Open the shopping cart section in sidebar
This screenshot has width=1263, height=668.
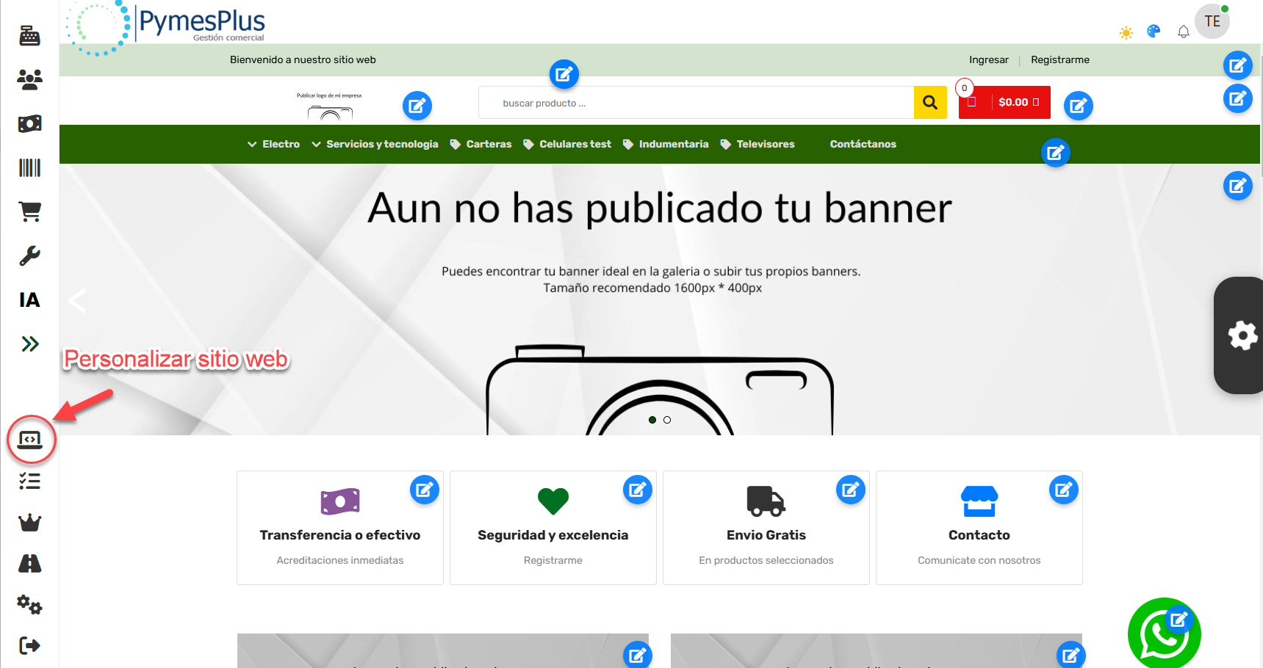click(29, 211)
